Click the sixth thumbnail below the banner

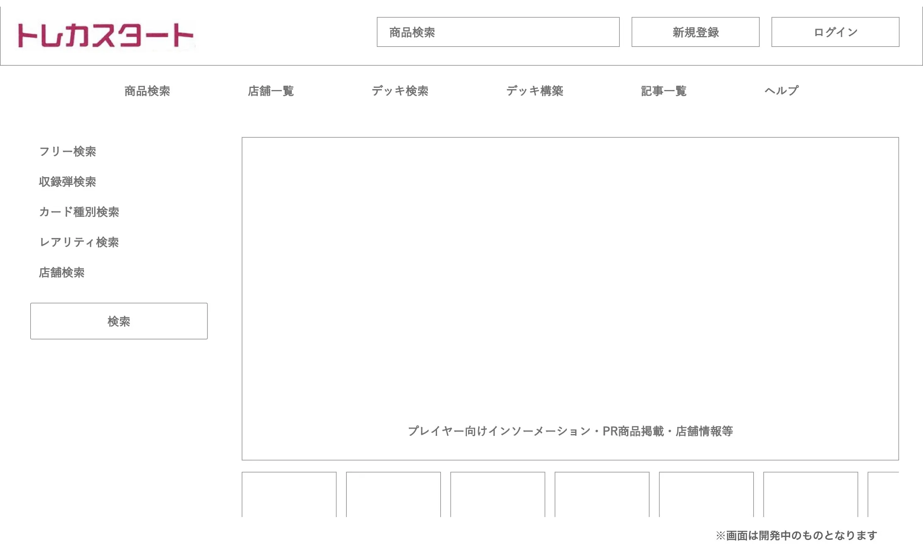point(810,494)
